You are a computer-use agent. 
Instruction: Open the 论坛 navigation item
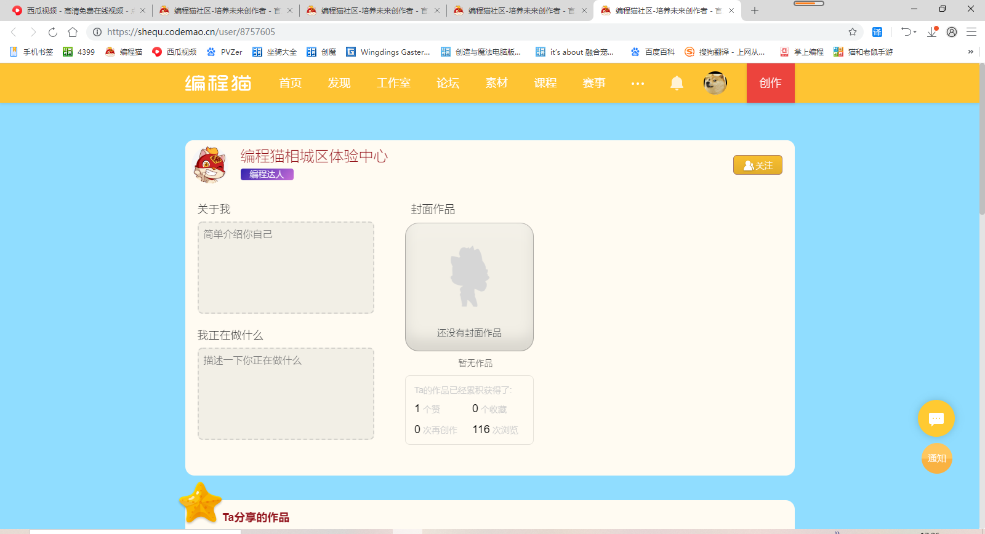(x=448, y=83)
